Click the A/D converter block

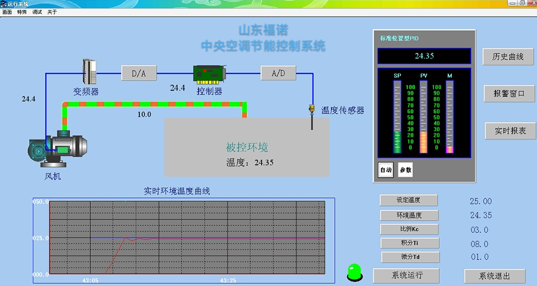coord(278,73)
